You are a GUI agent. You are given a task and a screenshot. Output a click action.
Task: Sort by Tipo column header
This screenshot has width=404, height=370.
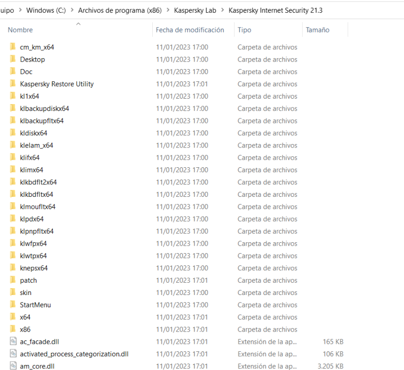tap(244, 30)
